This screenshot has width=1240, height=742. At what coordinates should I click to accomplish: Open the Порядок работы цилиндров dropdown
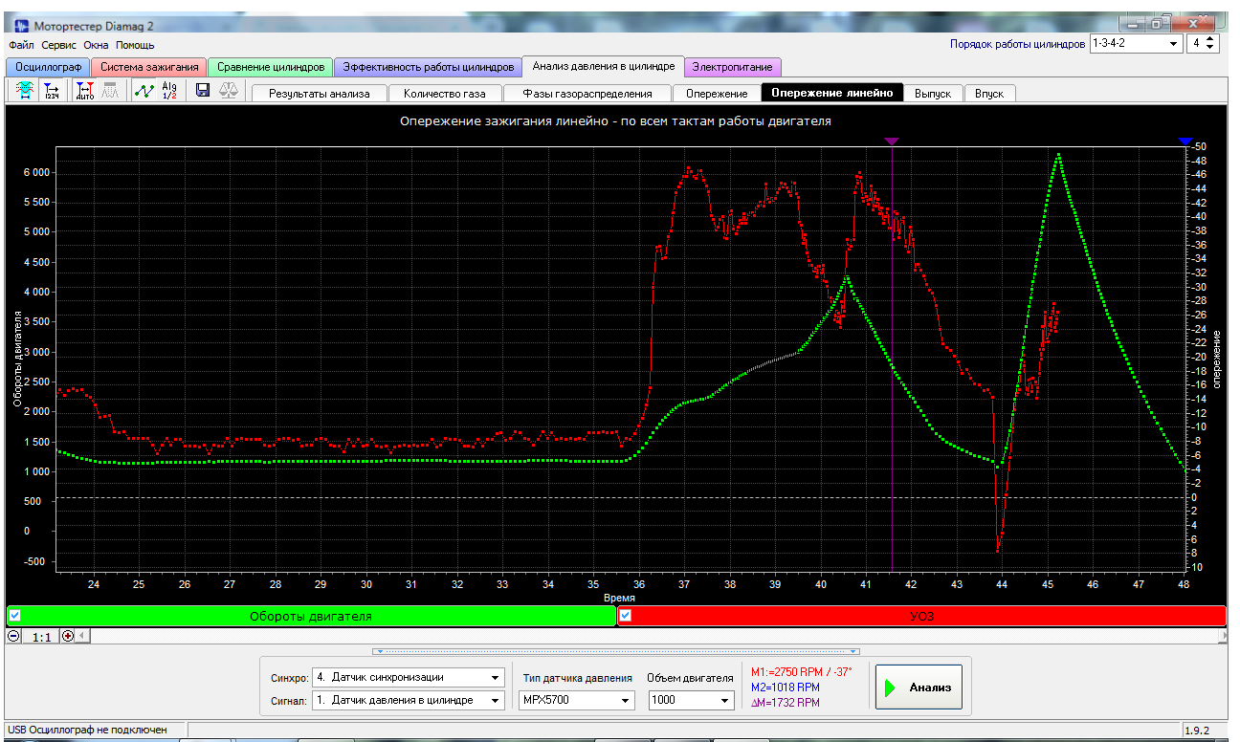[x=1136, y=44]
